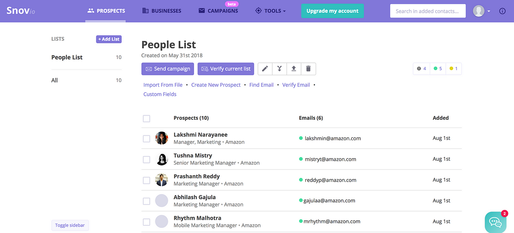Select Prashanth Reddy's row checkbox

point(146,180)
